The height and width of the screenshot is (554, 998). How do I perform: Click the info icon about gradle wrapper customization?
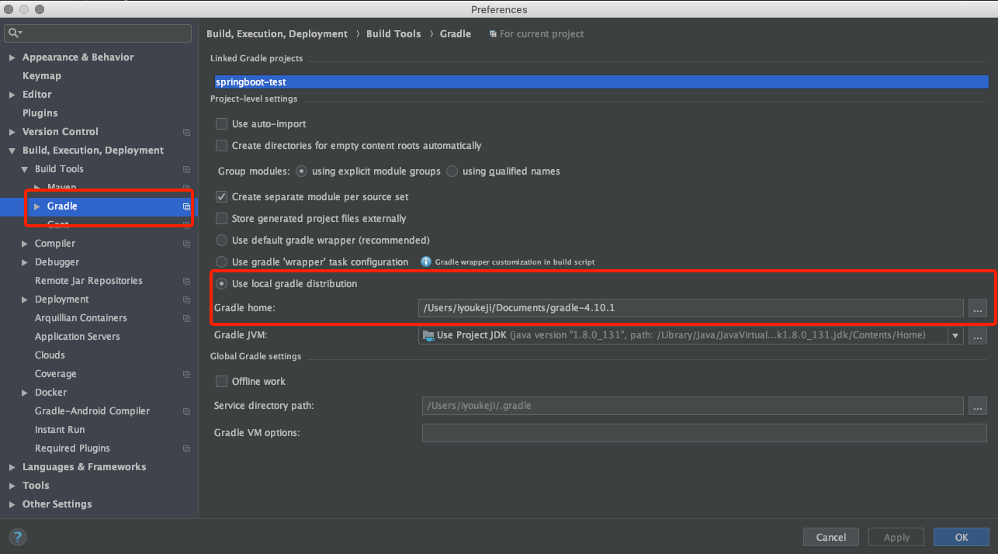(x=425, y=261)
